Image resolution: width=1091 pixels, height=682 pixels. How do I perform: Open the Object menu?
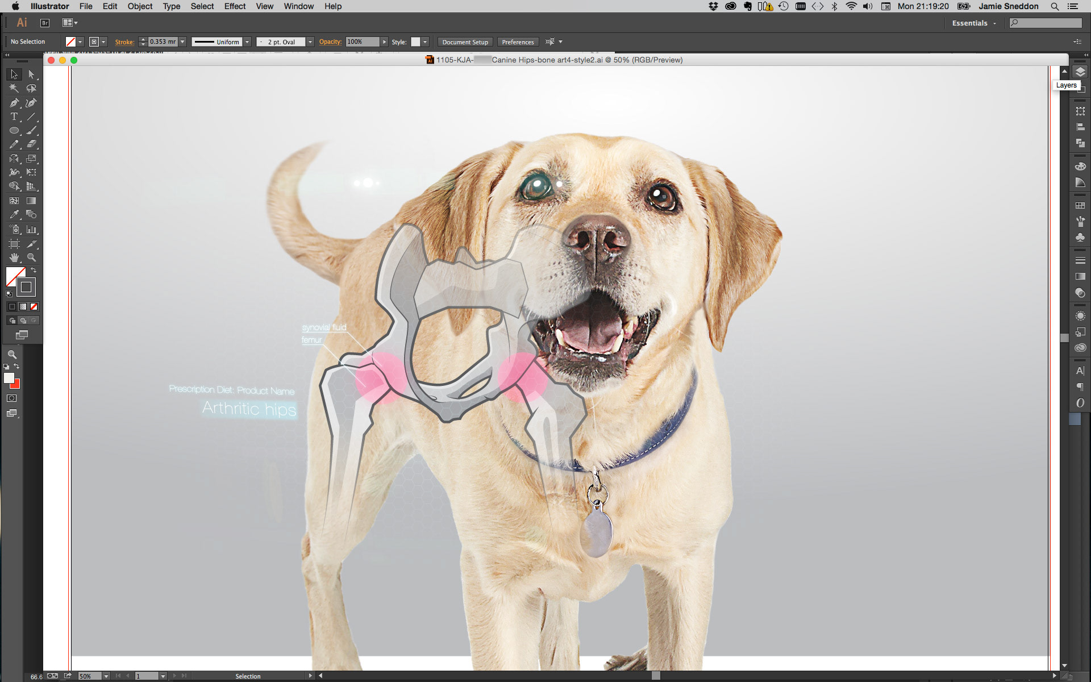[140, 6]
